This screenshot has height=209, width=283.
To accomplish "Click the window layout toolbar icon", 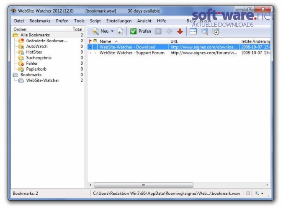I will (193, 31).
